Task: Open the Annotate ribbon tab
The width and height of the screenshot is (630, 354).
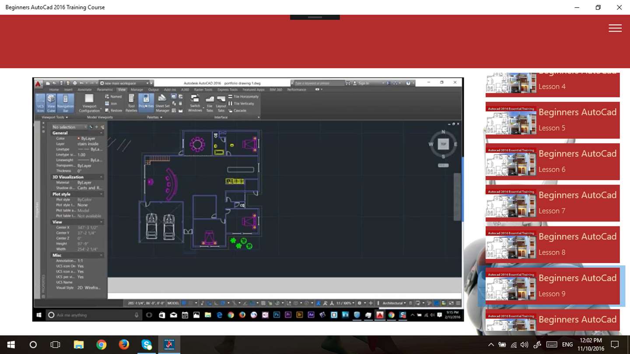Action: 84,90
